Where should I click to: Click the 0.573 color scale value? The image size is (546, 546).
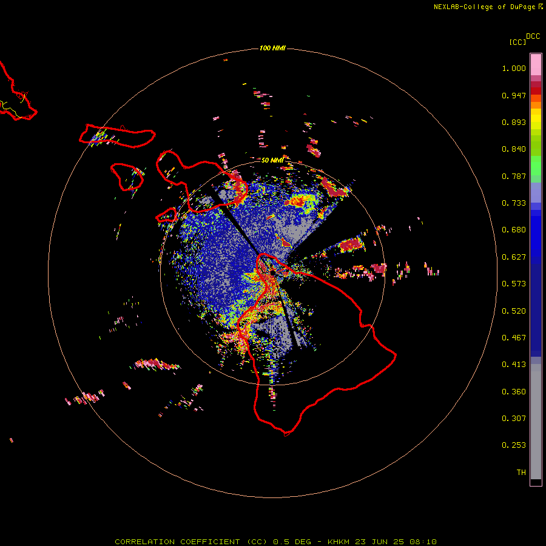(x=514, y=284)
